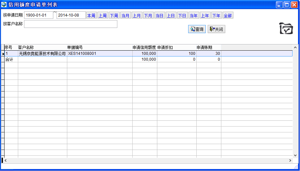Click the horizontal scrollbar left arrow
The width and height of the screenshot is (300, 171).
(6, 160)
